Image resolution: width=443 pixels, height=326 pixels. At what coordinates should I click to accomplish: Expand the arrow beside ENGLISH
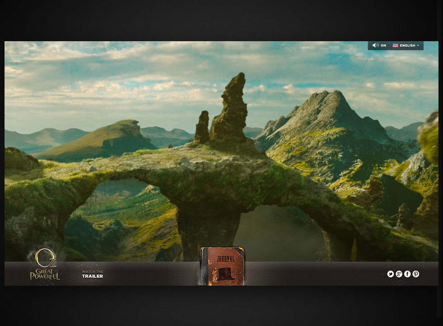click(x=418, y=46)
